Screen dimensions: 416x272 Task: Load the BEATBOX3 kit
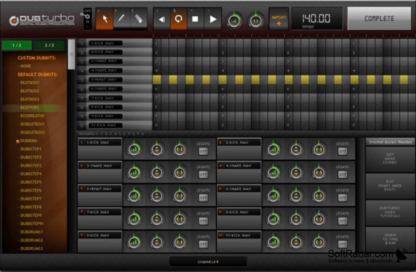pos(29,99)
